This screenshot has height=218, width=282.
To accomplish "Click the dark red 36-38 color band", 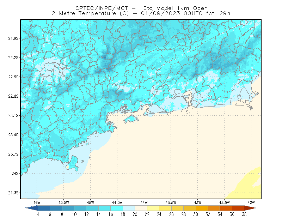I will point(238,208).
